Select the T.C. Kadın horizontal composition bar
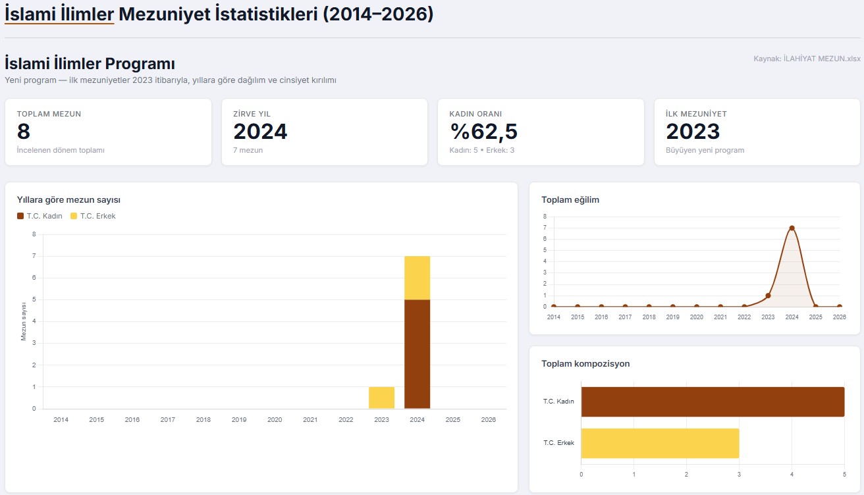The height and width of the screenshot is (495, 864). pos(713,402)
